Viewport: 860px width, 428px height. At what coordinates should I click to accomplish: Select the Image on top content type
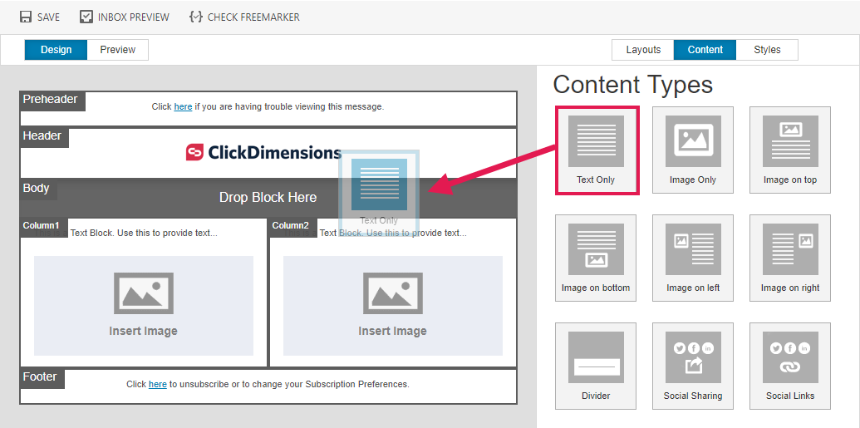pos(790,150)
